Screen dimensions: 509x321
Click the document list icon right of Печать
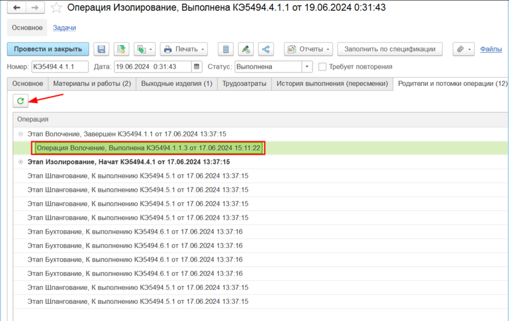pyautogui.click(x=226, y=50)
